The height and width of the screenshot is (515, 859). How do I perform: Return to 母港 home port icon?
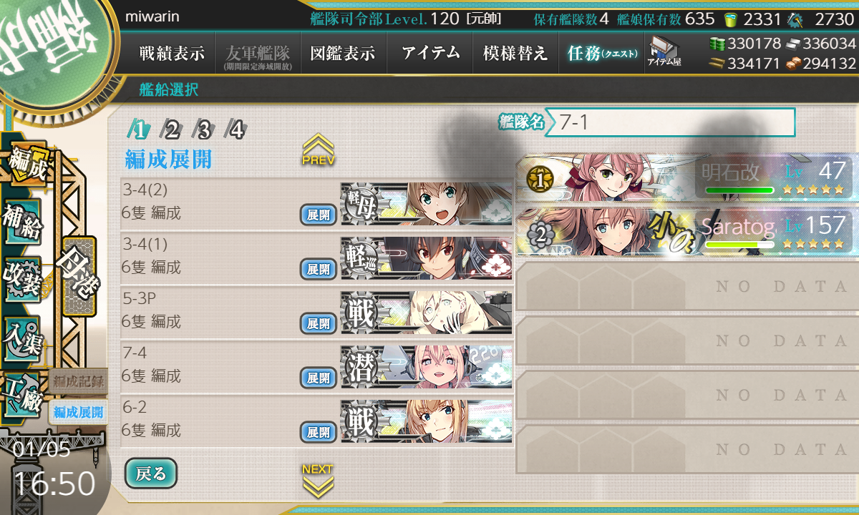79,276
